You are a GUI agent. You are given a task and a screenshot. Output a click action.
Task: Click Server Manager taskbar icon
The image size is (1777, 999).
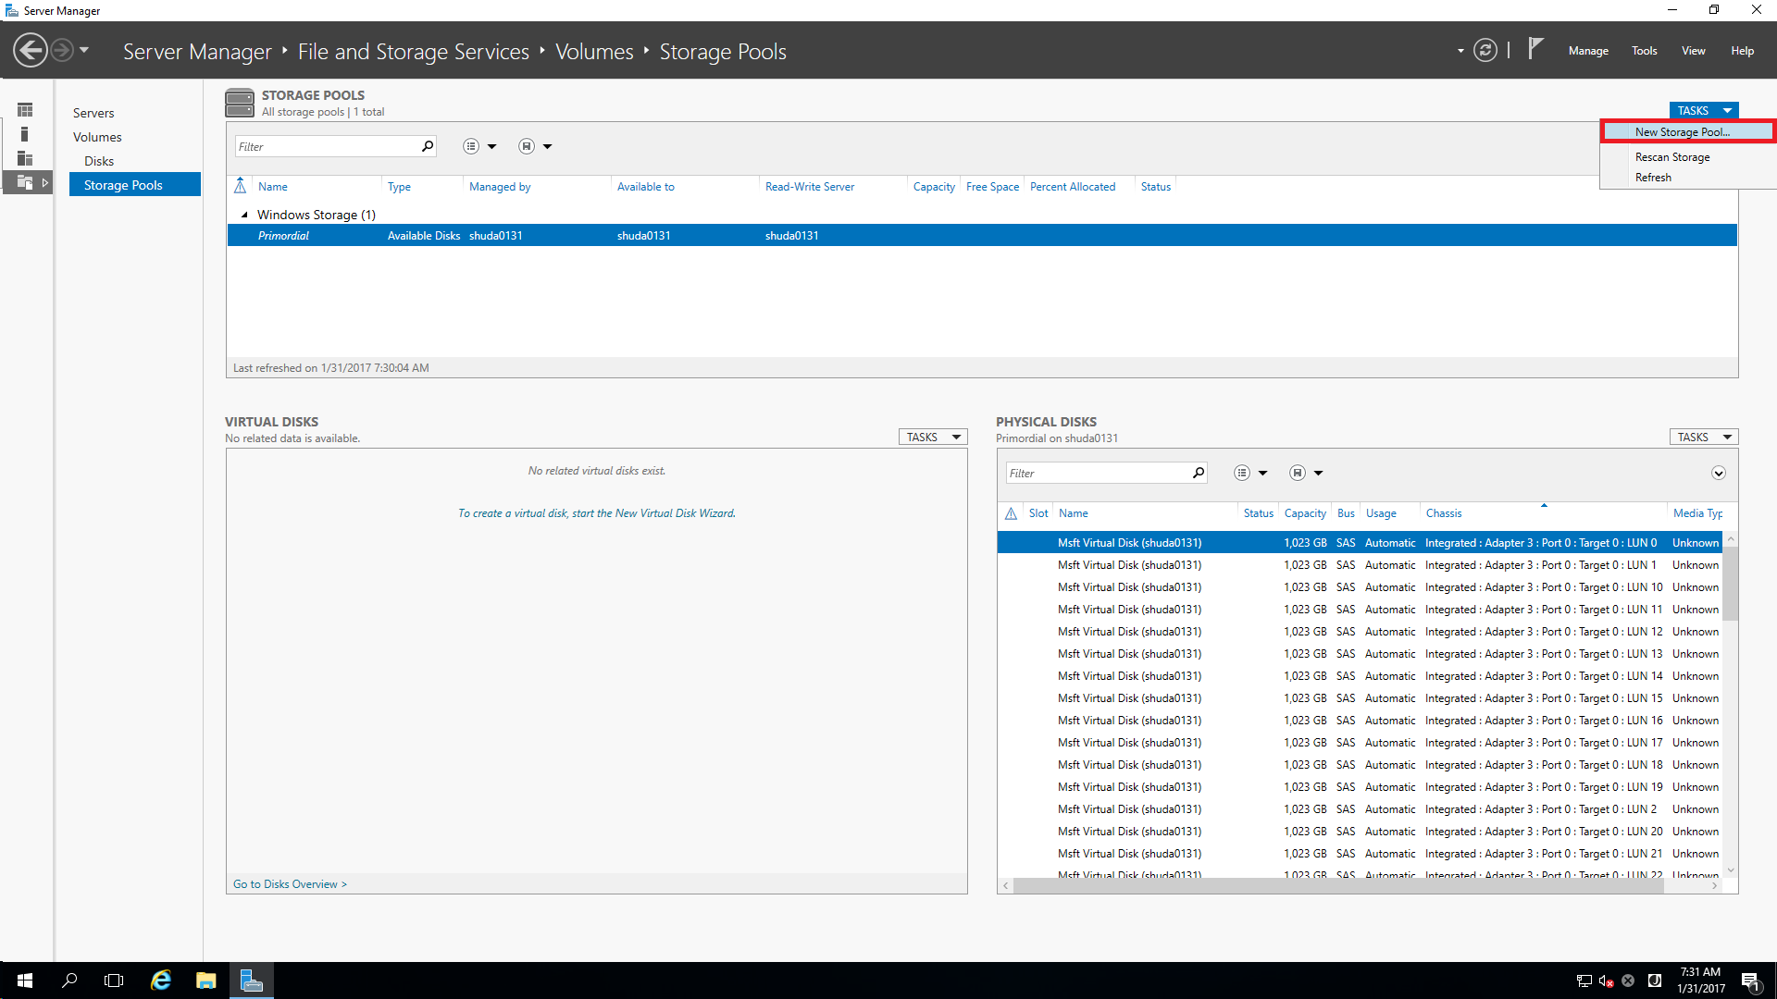pos(251,980)
